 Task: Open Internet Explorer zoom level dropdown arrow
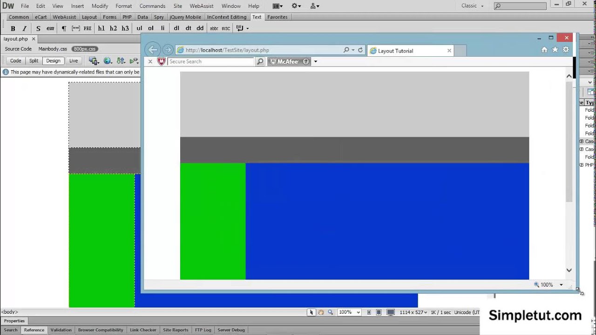click(x=561, y=285)
